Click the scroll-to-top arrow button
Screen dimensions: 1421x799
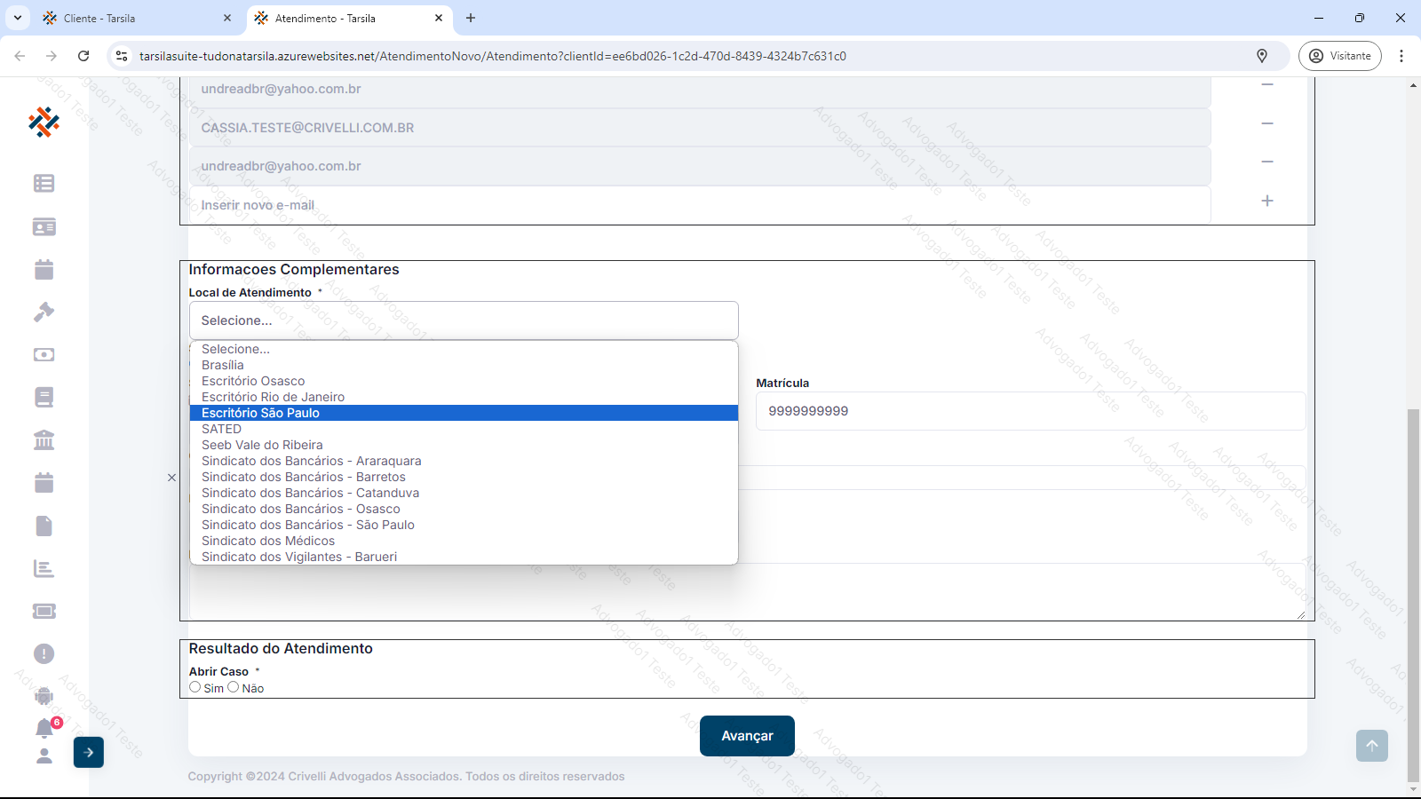tap(1371, 746)
